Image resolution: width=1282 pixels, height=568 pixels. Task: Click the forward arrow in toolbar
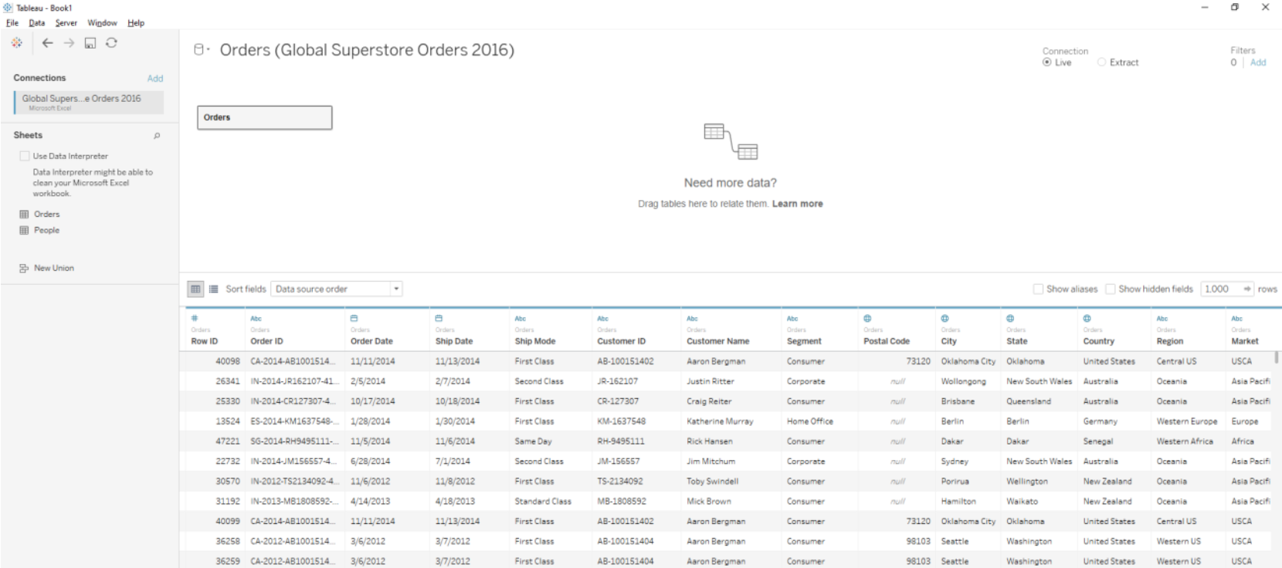click(69, 43)
